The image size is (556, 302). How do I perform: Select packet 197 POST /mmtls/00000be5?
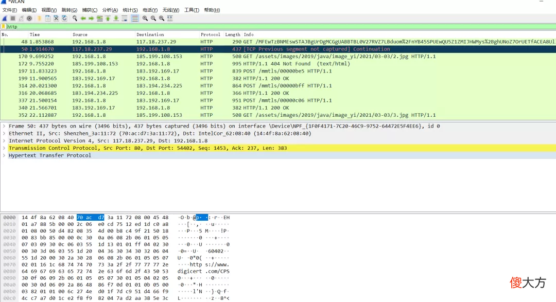pos(278,71)
